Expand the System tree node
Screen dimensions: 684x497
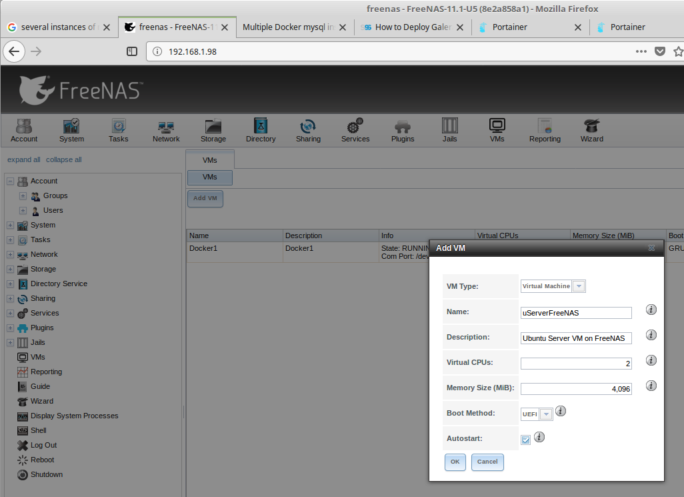pyautogui.click(x=11, y=225)
